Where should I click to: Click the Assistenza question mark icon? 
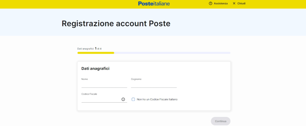(211, 3)
